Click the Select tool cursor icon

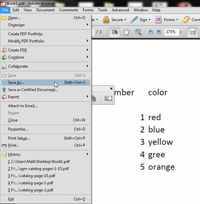click(x=115, y=32)
